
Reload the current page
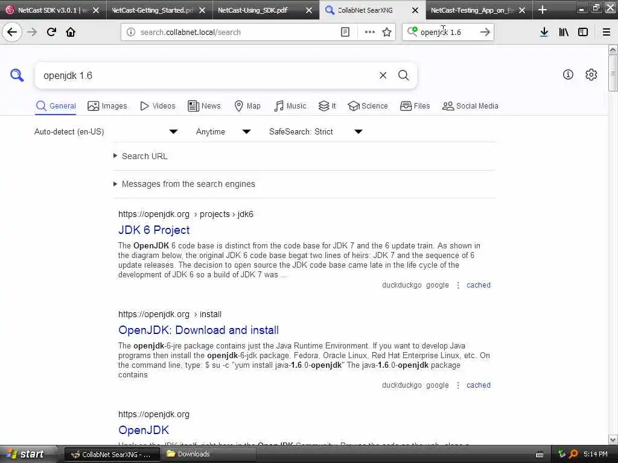[51, 32]
